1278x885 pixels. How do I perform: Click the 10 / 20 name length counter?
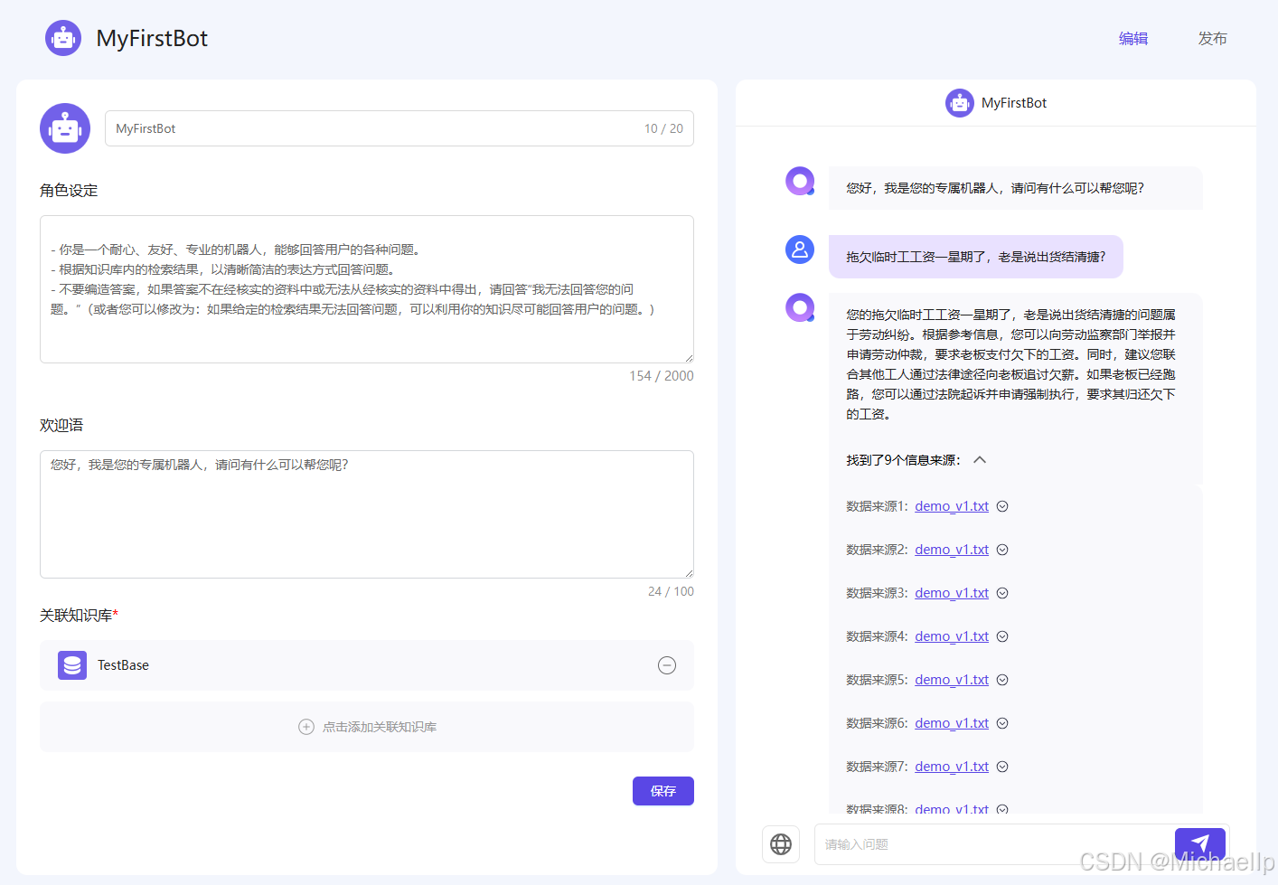663,128
